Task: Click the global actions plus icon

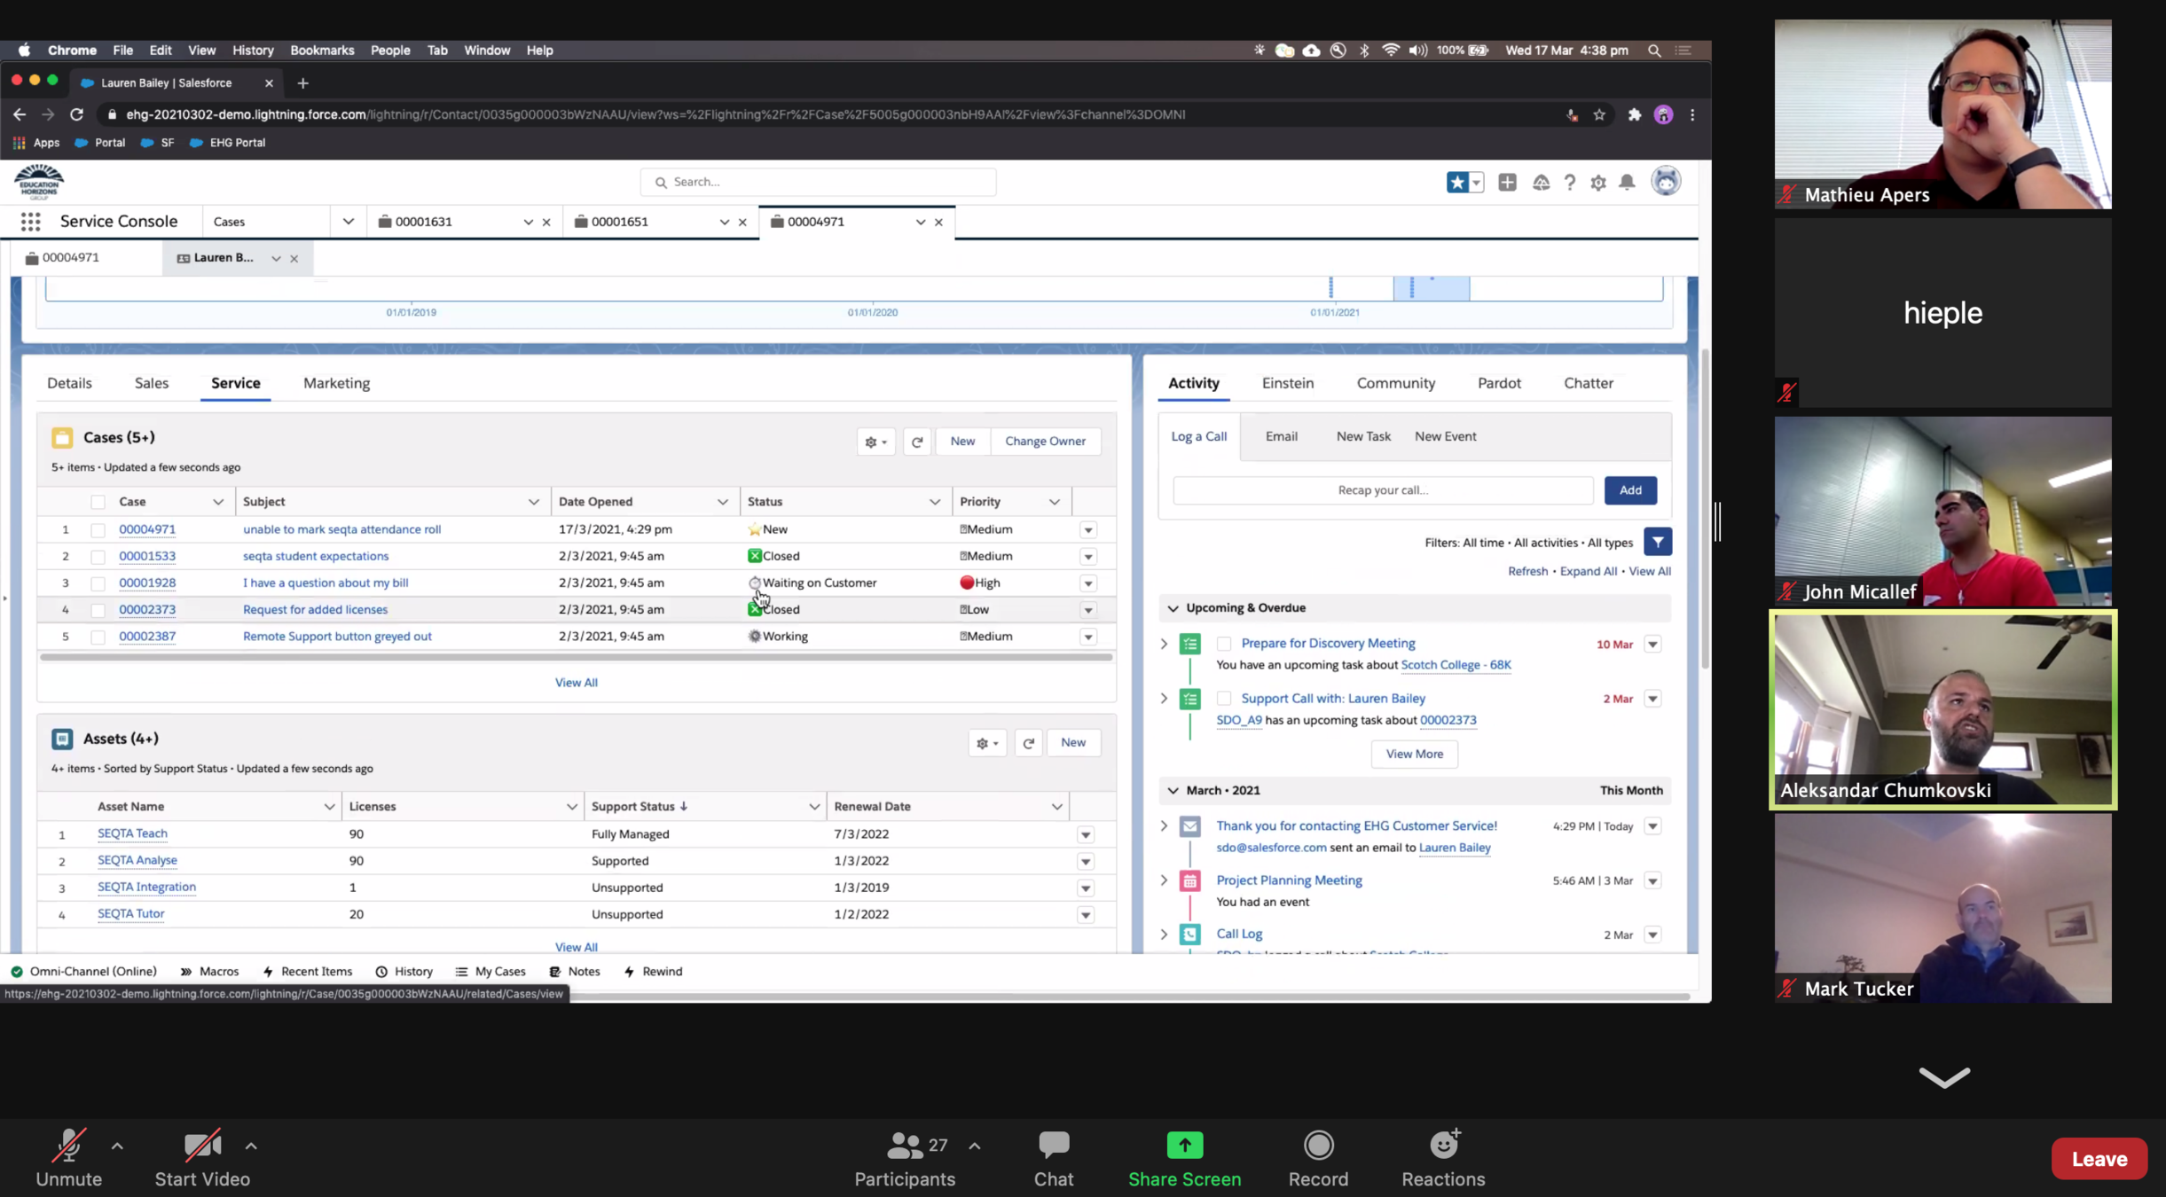Action: (1507, 182)
